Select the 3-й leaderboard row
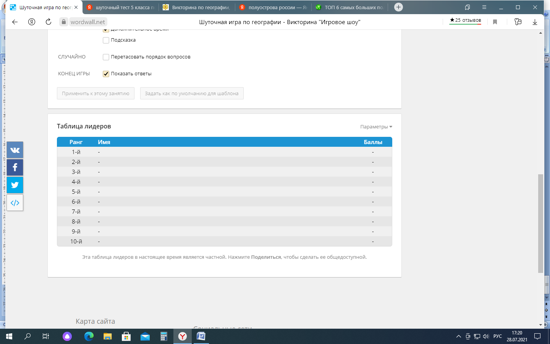Image resolution: width=550 pixels, height=344 pixels. [x=225, y=172]
